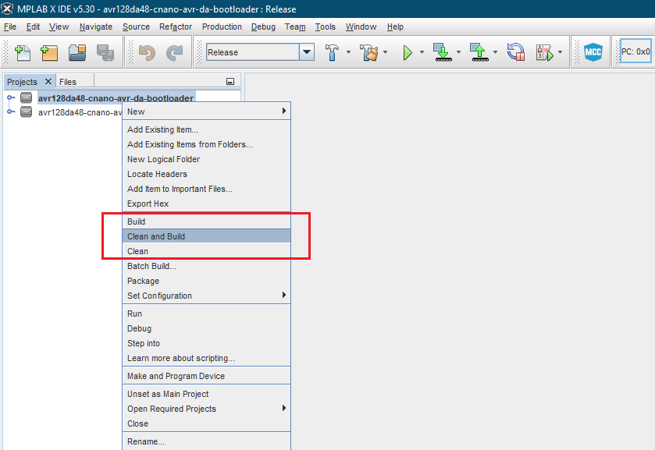Choose Step into from context menu
This screenshot has height=450, width=655.
tap(206, 344)
